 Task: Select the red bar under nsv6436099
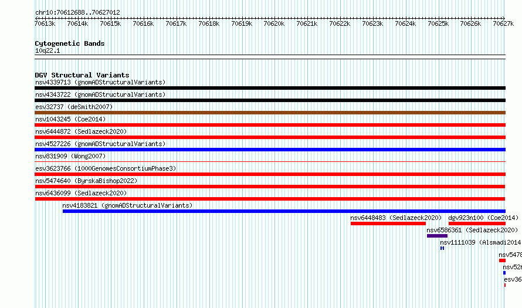[x=270, y=199]
